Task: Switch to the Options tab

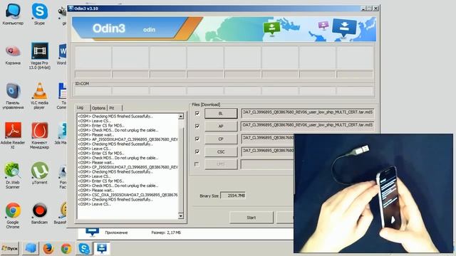Action: pos(98,108)
